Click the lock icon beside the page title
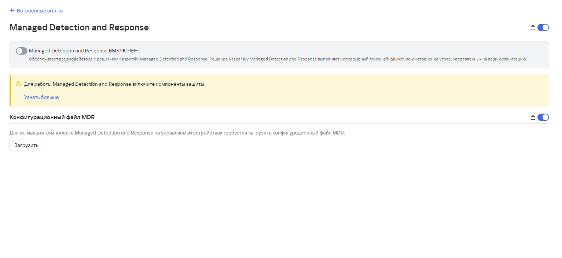 533,27
